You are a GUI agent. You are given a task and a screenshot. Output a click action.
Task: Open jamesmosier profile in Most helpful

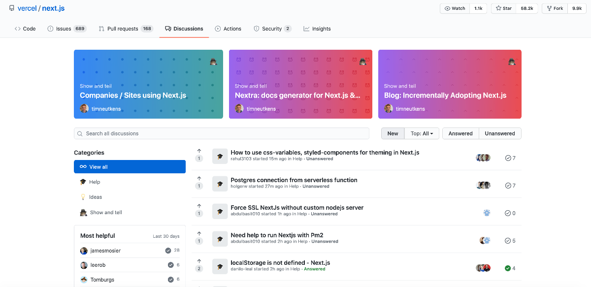pyautogui.click(x=105, y=251)
